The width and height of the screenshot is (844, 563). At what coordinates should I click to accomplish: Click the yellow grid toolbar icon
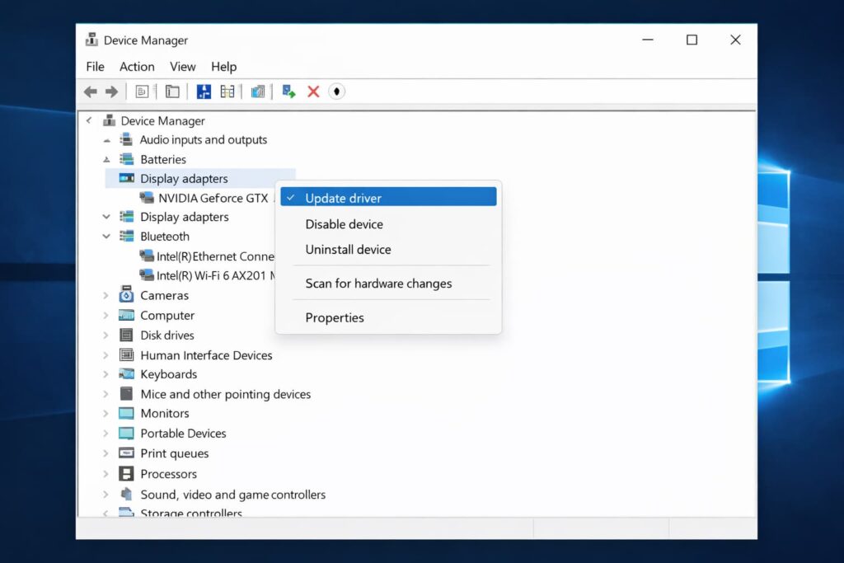coord(227,91)
